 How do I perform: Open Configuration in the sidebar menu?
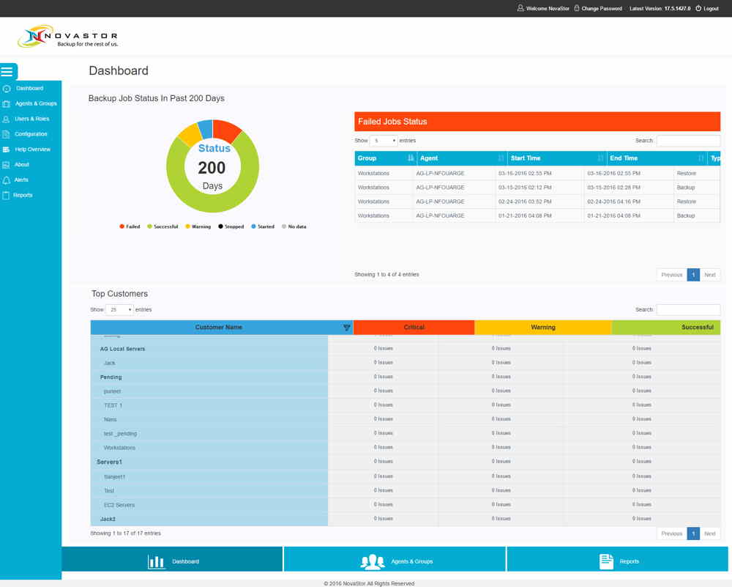[31, 134]
